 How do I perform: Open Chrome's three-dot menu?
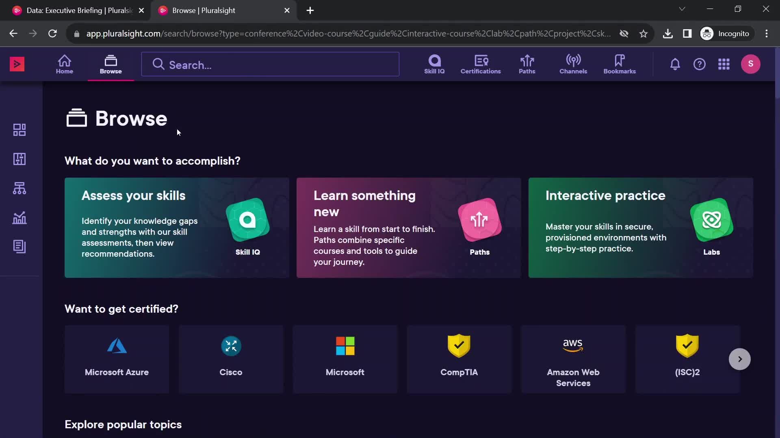pyautogui.click(x=767, y=34)
